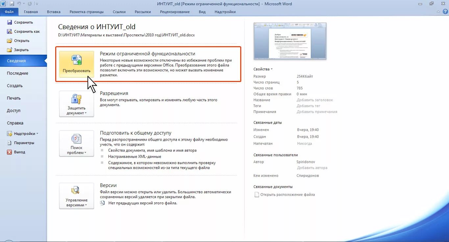The height and width of the screenshot is (242, 449).
Task: Click the Преобразовать convert button
Action: pyautogui.click(x=77, y=64)
